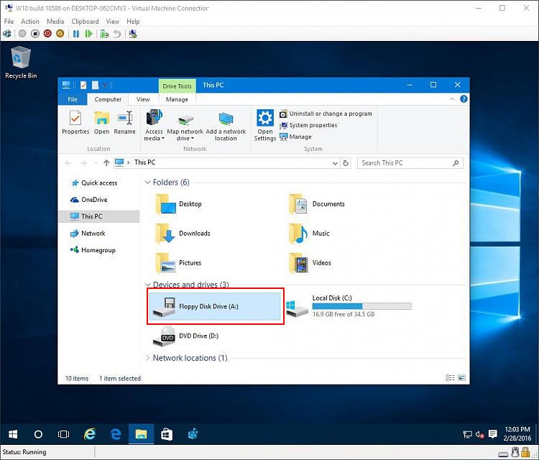Open the Store from taskbar
539x460 pixels.
tap(167, 435)
